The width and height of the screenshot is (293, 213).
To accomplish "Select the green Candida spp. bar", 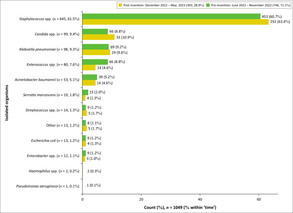I will coord(95,32).
